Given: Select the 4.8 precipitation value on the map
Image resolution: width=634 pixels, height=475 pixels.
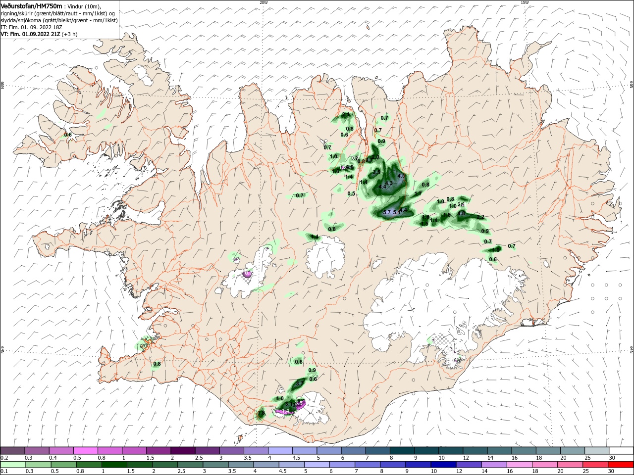Looking at the screenshot, I should [461, 213].
